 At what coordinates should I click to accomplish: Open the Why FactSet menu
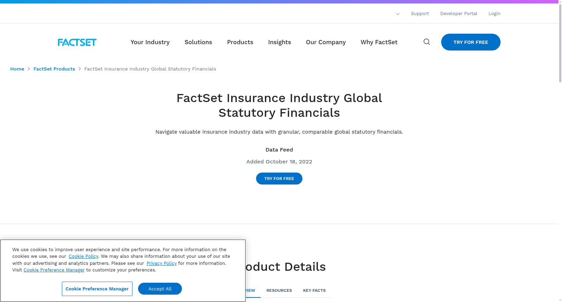point(379,42)
